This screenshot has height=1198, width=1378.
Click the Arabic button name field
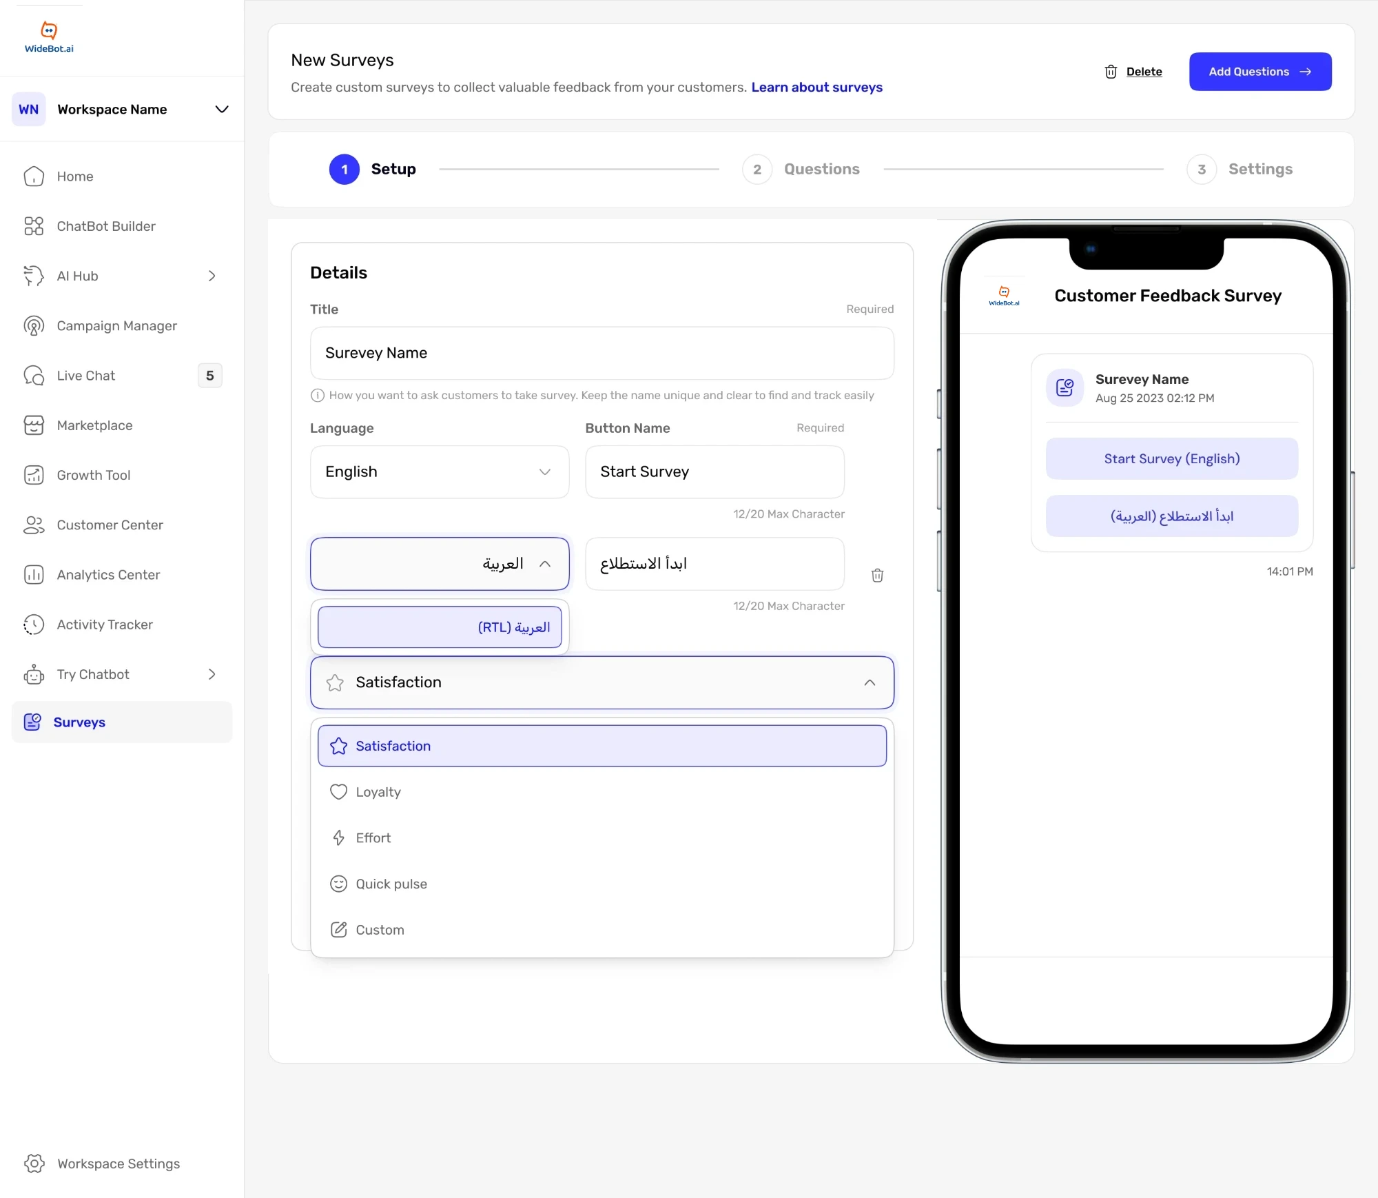[714, 564]
